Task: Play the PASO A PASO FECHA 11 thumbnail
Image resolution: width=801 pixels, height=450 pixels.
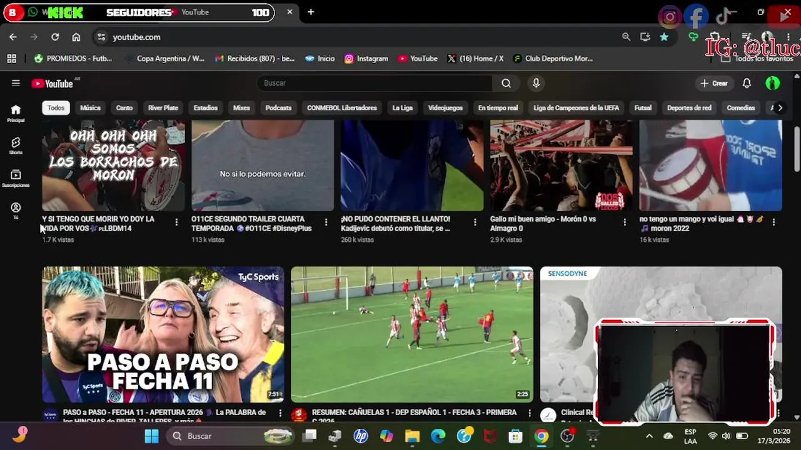Action: 163,334
